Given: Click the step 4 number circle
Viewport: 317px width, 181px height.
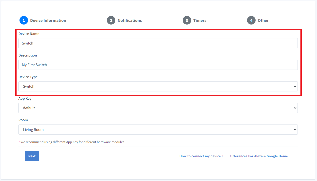Looking at the screenshot, I should pyautogui.click(x=251, y=21).
